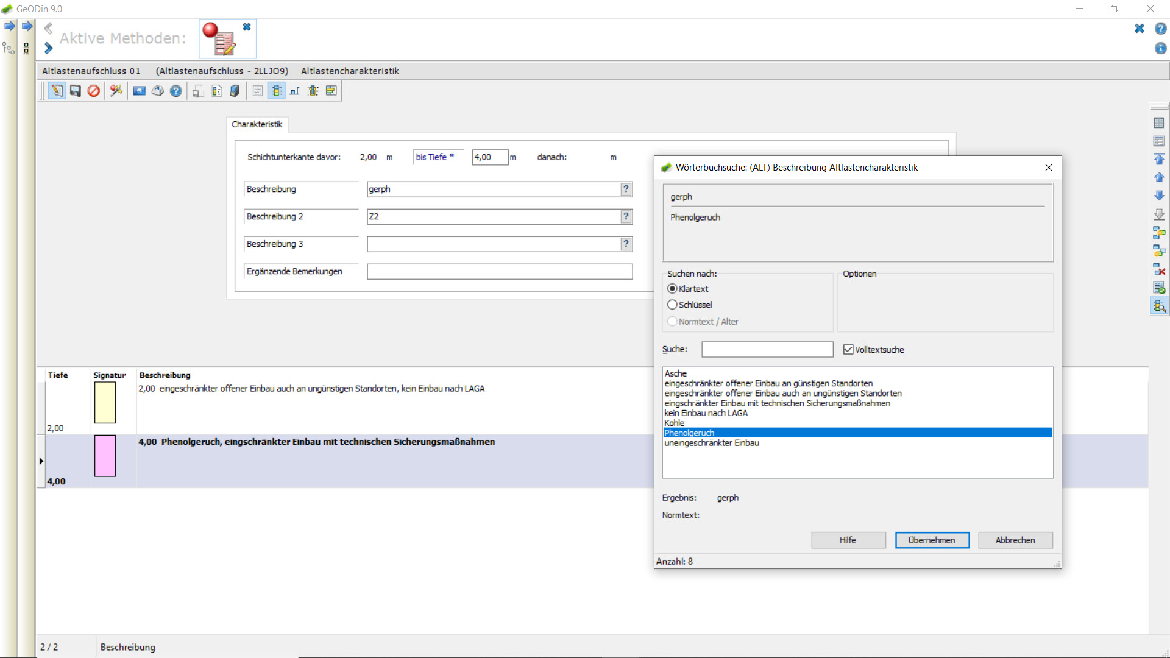Image resolution: width=1170 pixels, height=658 pixels.
Task: Click the move to top arrow icon
Action: click(x=1159, y=160)
